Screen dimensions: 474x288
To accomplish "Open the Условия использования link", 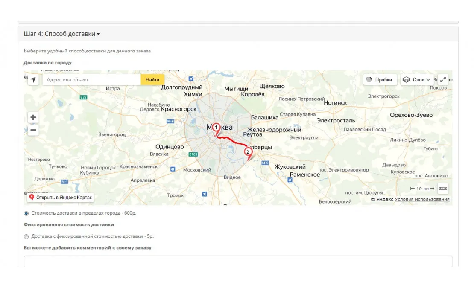I will tap(422, 199).
